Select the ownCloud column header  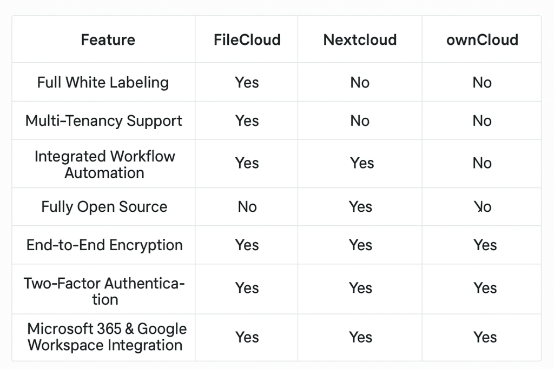[x=482, y=40]
